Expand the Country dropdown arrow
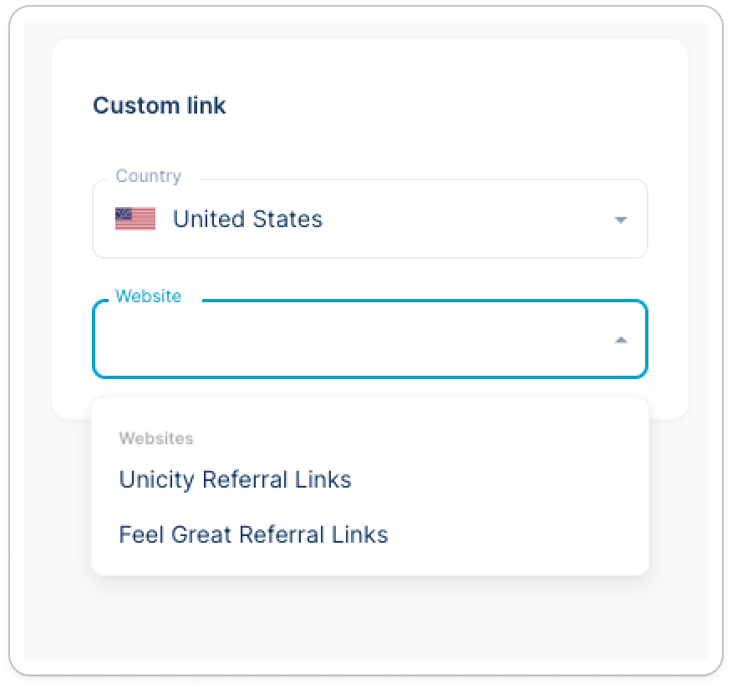Viewport: 732px width, 688px height. pos(620,220)
